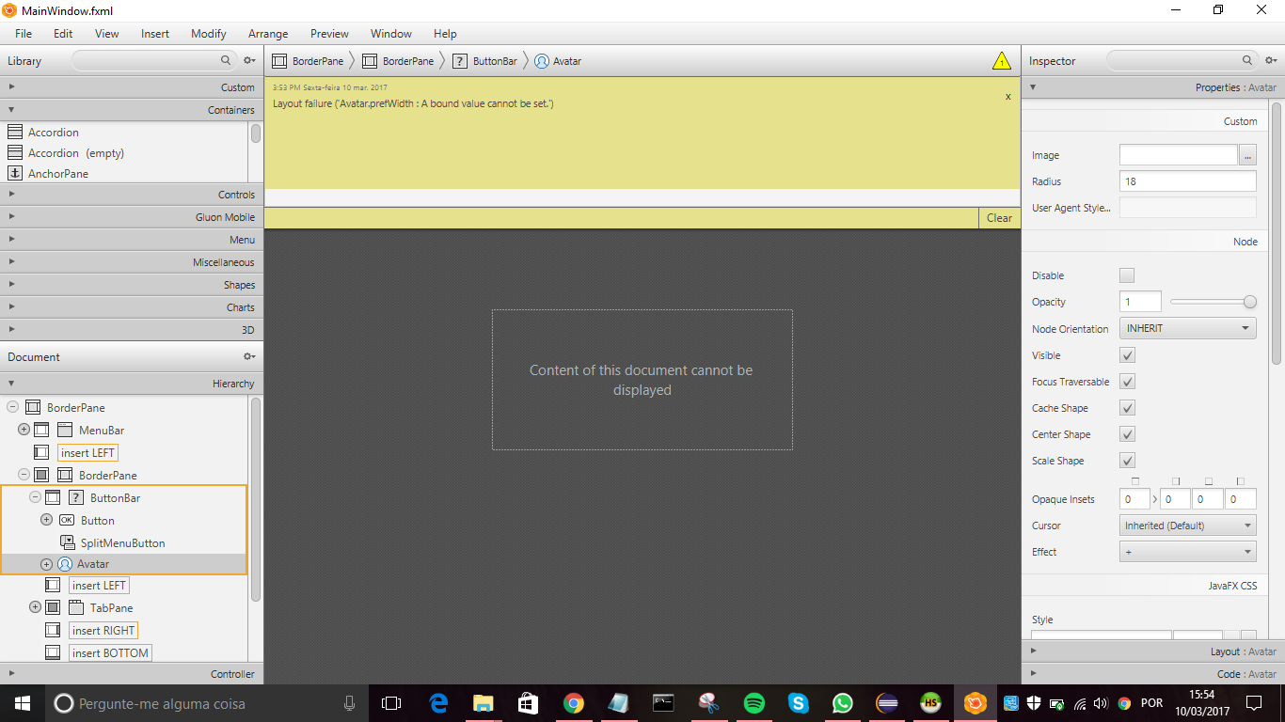Click the TabPane icon in the Hierarchy

(76, 607)
